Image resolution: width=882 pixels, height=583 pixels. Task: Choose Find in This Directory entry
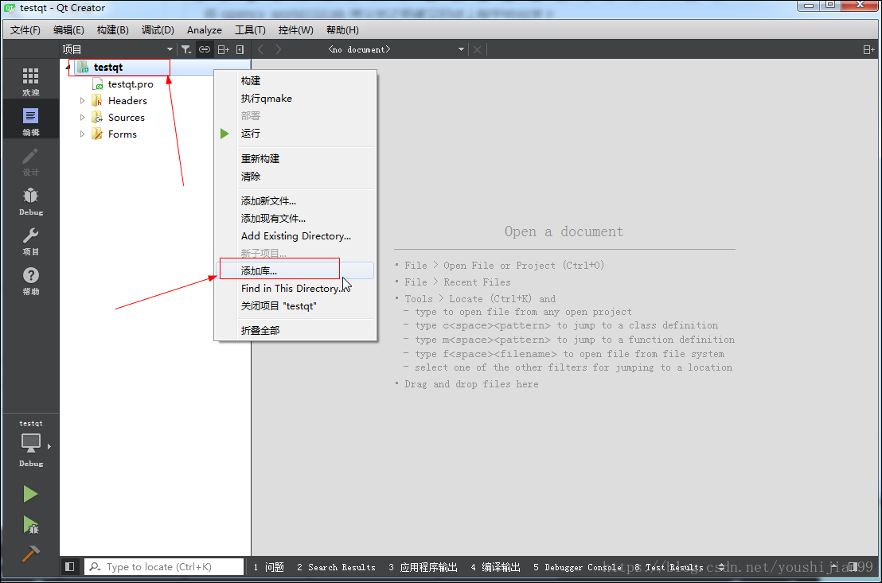pyautogui.click(x=296, y=289)
